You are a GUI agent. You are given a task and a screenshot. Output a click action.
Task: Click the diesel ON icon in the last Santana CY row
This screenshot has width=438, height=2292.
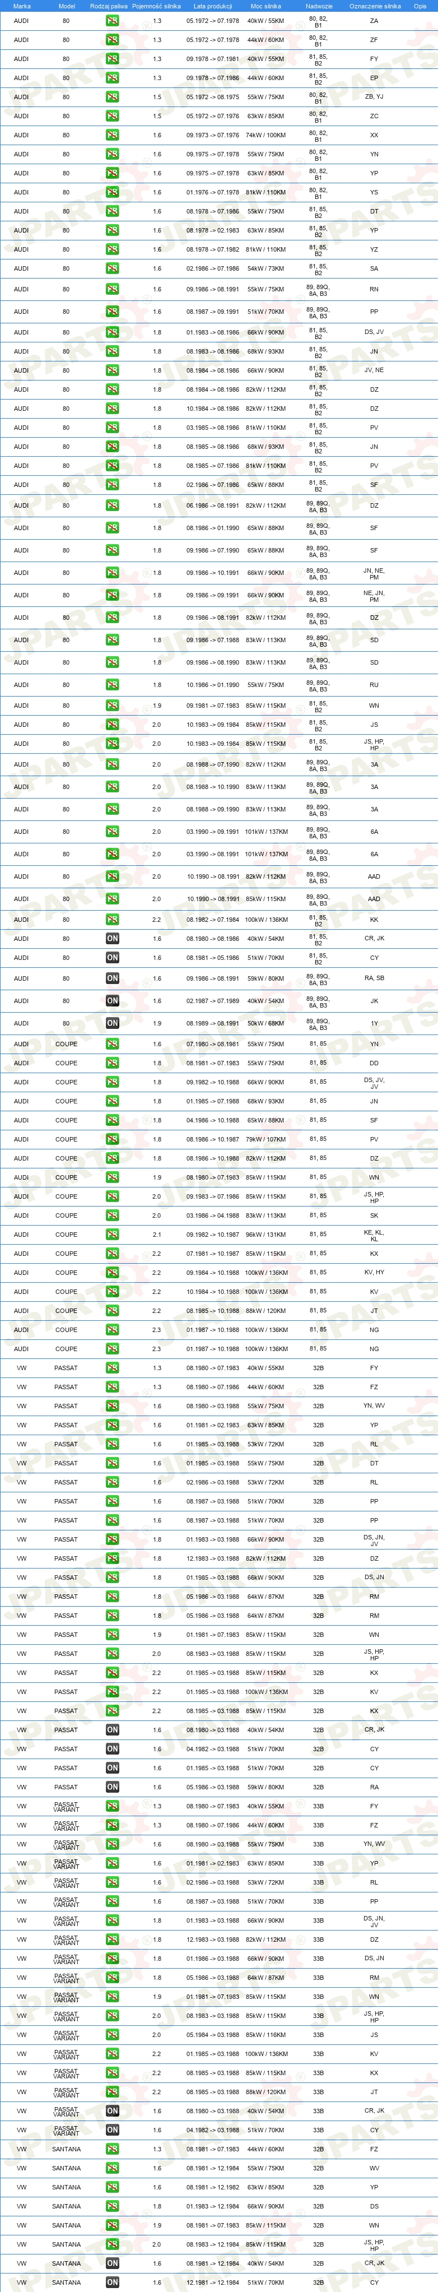[112, 2283]
